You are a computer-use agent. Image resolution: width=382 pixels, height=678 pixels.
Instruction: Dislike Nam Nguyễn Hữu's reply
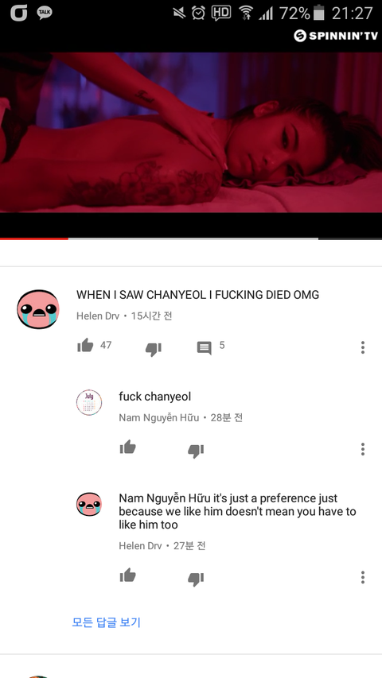pos(196,451)
